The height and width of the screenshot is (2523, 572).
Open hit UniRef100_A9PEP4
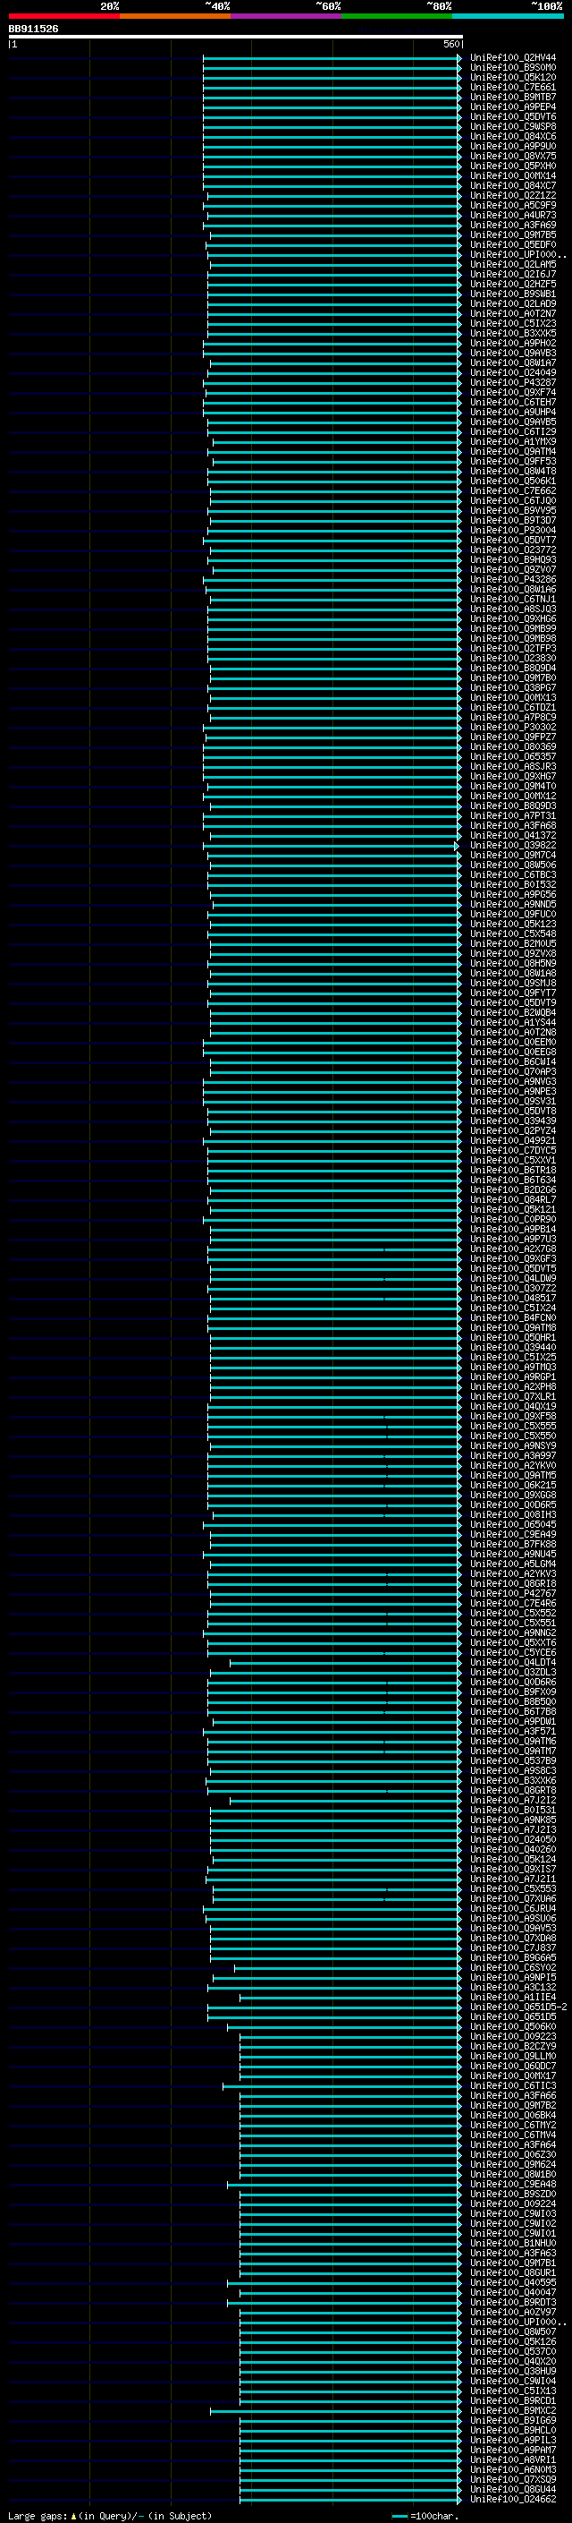pos(513,107)
